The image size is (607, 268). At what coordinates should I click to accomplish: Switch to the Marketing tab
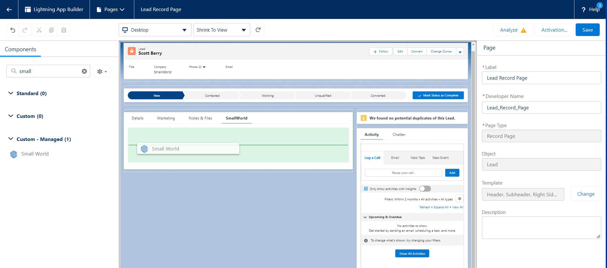166,118
